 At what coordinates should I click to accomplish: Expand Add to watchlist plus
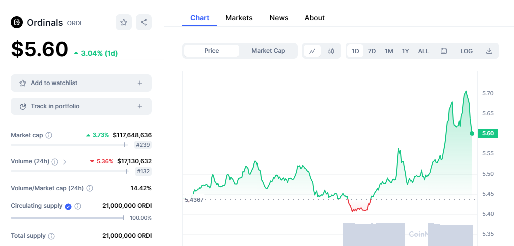tap(140, 83)
